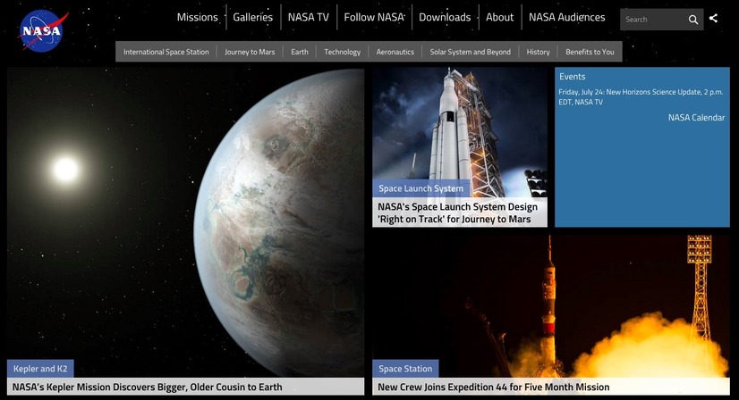Select Journey to Mars topic
The image size is (739, 400).
250,52
